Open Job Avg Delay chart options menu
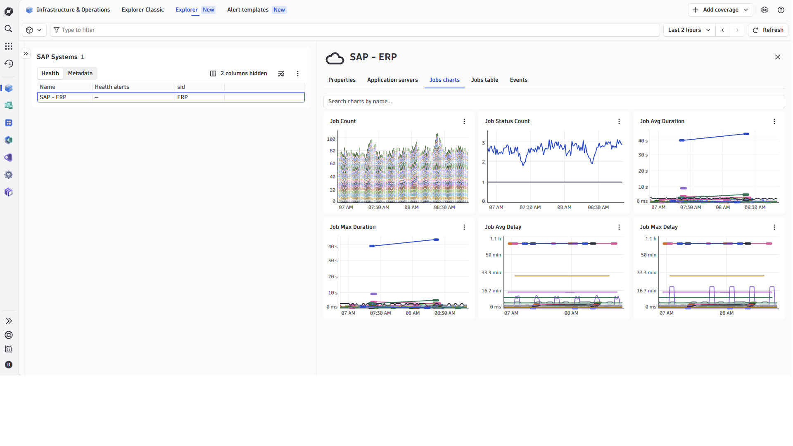793x446 pixels. tap(619, 227)
